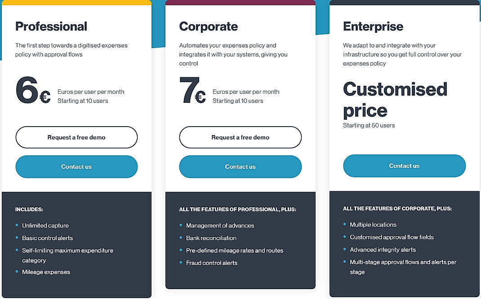Click Contact us on the Corporate card
Screen dimensions: 481x299
coord(240,166)
